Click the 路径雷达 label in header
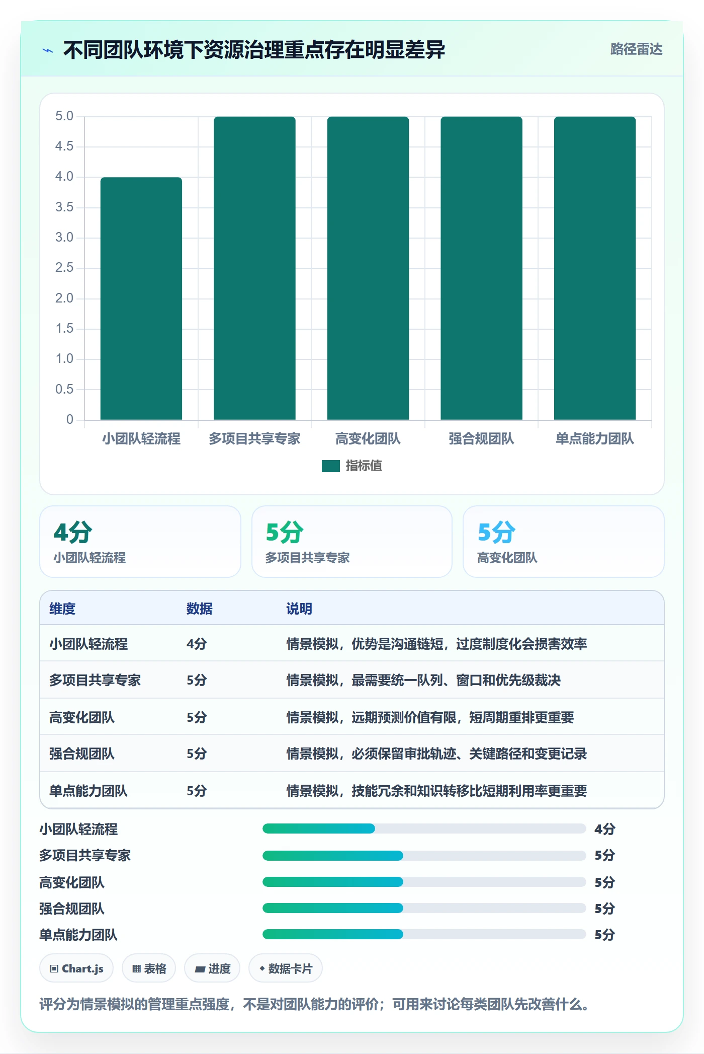704x1054 pixels. [x=636, y=49]
